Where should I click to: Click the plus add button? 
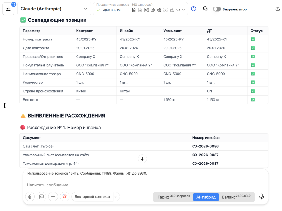[53, 197]
